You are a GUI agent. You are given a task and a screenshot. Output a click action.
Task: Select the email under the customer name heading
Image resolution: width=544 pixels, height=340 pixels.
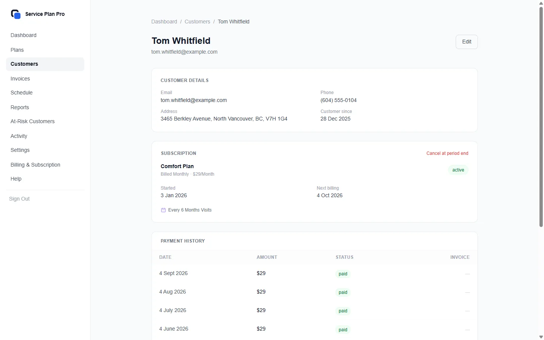point(184,52)
